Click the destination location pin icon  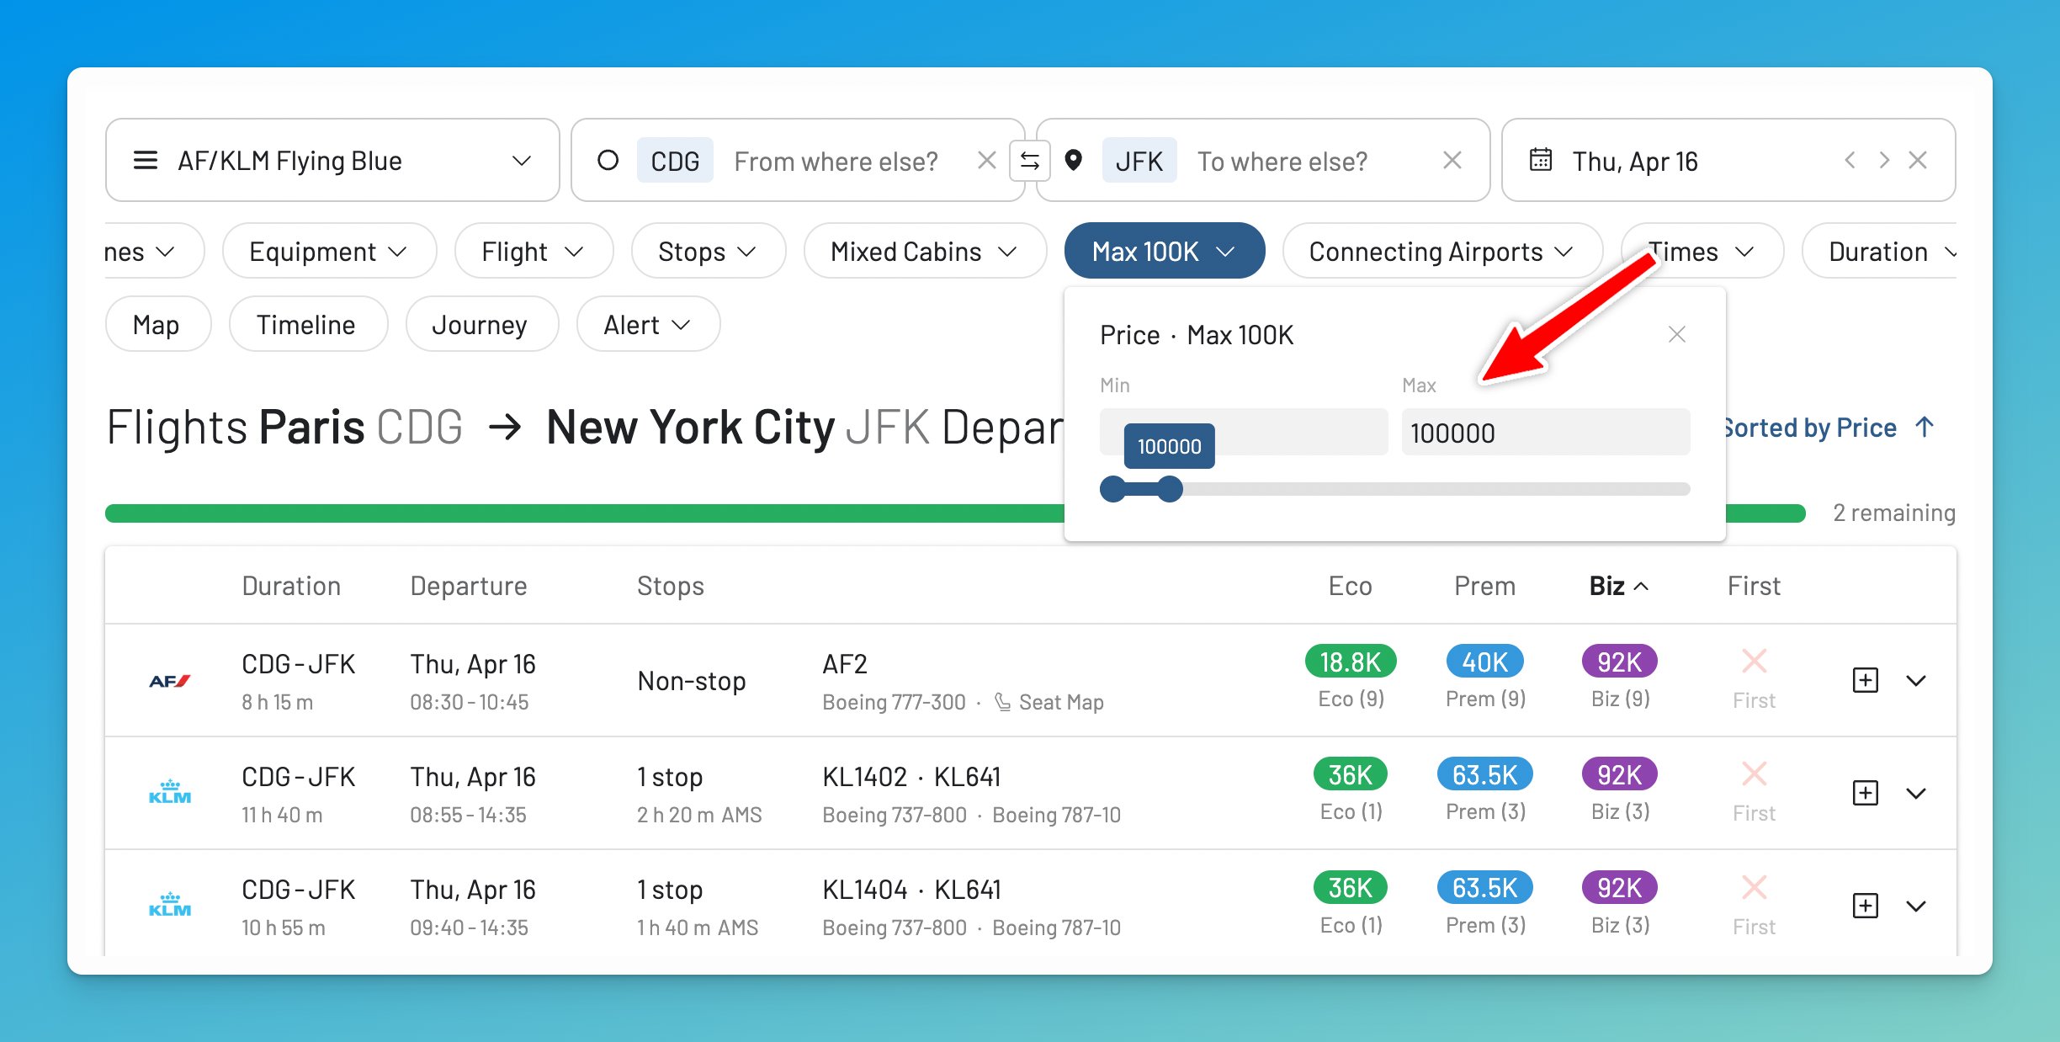(x=1075, y=160)
